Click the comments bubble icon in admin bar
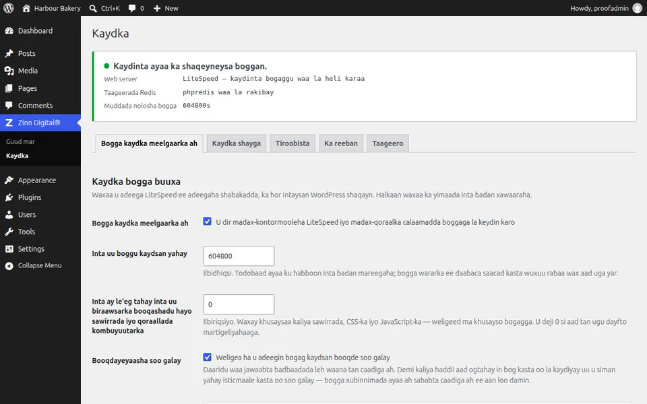Image resolution: width=647 pixels, height=404 pixels. (x=132, y=8)
